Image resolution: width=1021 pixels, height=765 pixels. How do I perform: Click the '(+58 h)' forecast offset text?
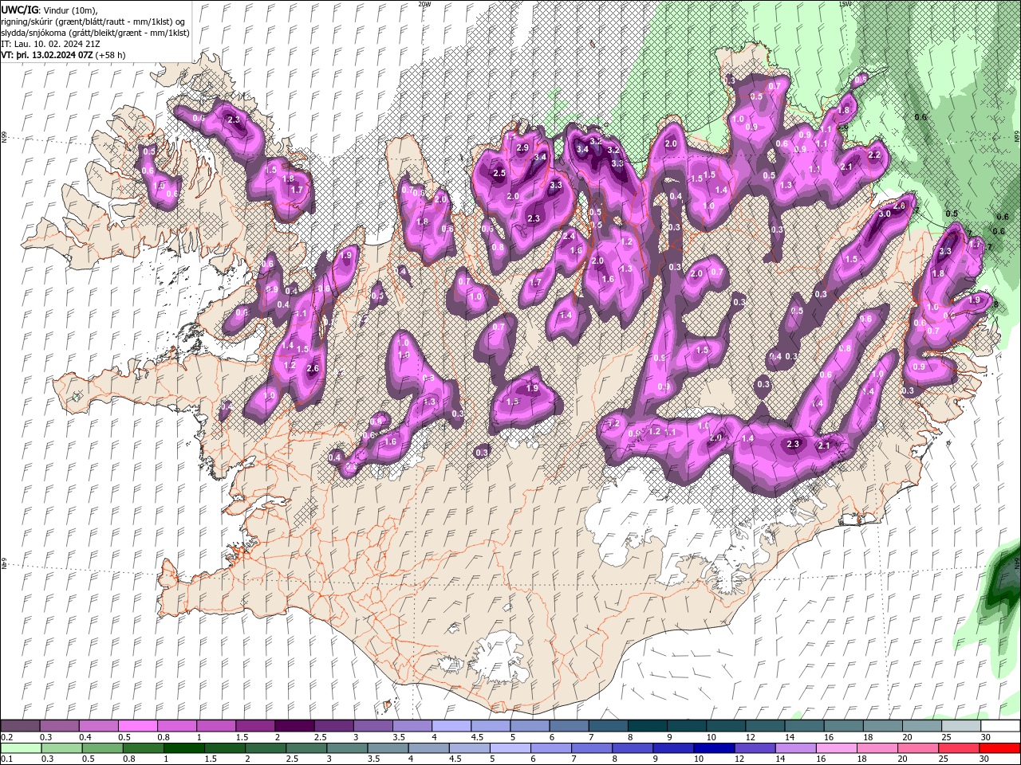coord(110,55)
